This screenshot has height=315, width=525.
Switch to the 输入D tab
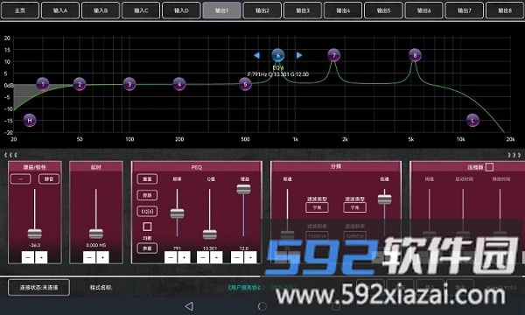point(181,10)
